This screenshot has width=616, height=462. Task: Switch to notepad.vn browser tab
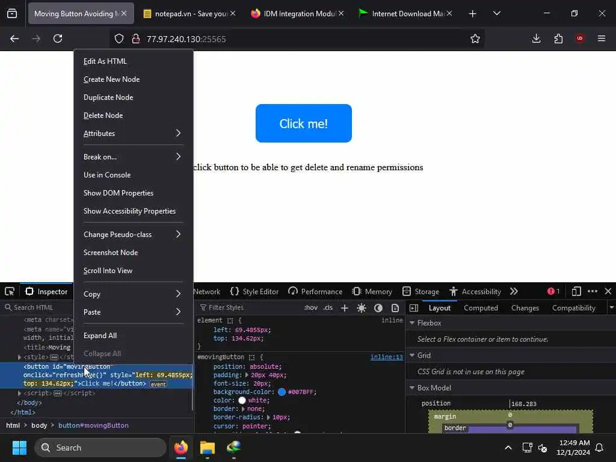189,14
